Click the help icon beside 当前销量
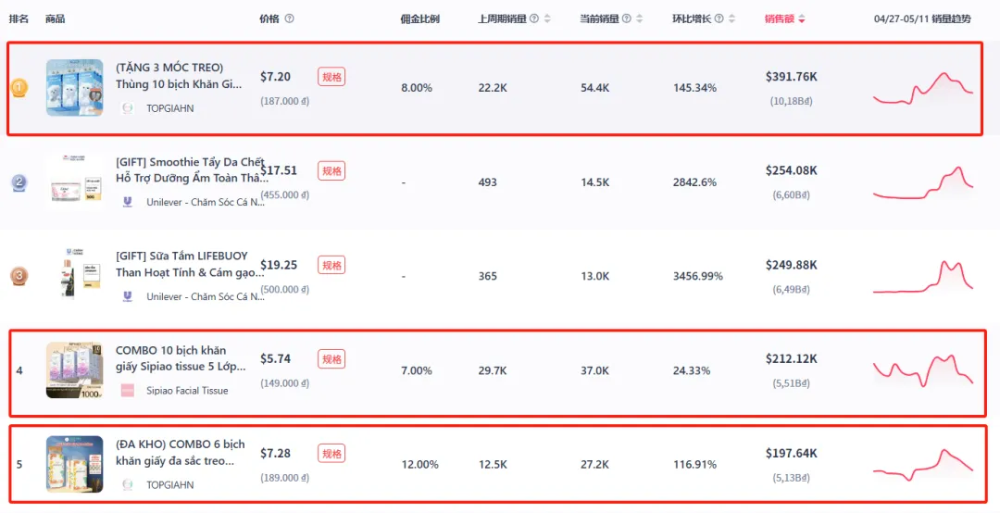 click(626, 19)
